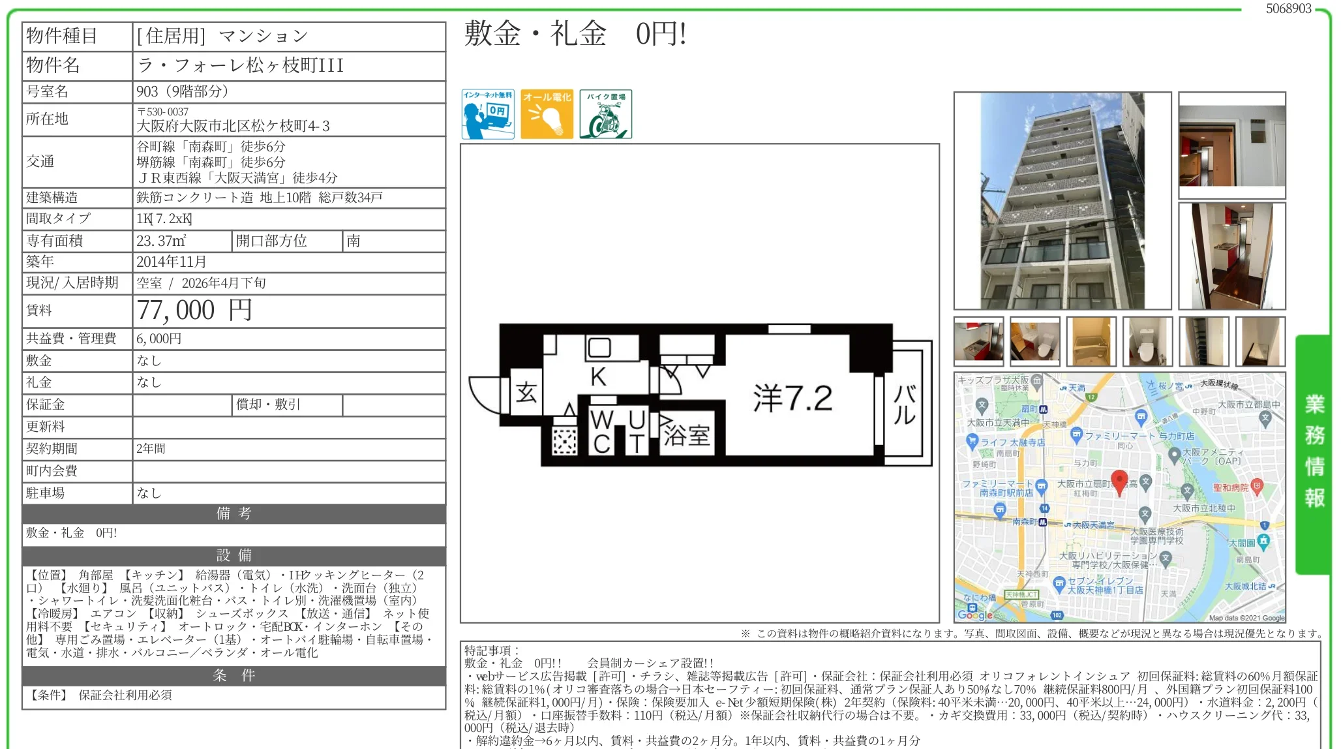Click the 大阪アメニティパーク (OAP) map marker
This screenshot has width=1341, height=749.
tap(1174, 453)
